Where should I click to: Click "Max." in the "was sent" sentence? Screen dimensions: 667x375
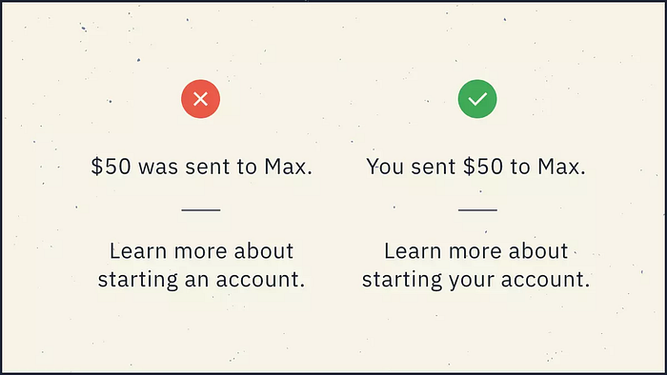click(289, 166)
